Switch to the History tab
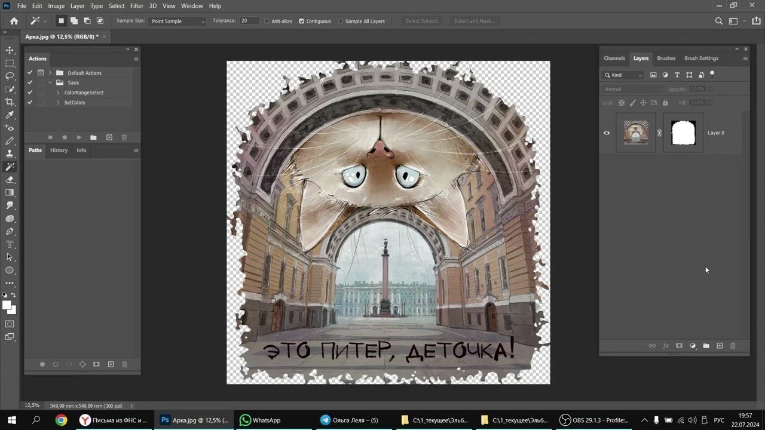This screenshot has width=765, height=430. [x=59, y=150]
